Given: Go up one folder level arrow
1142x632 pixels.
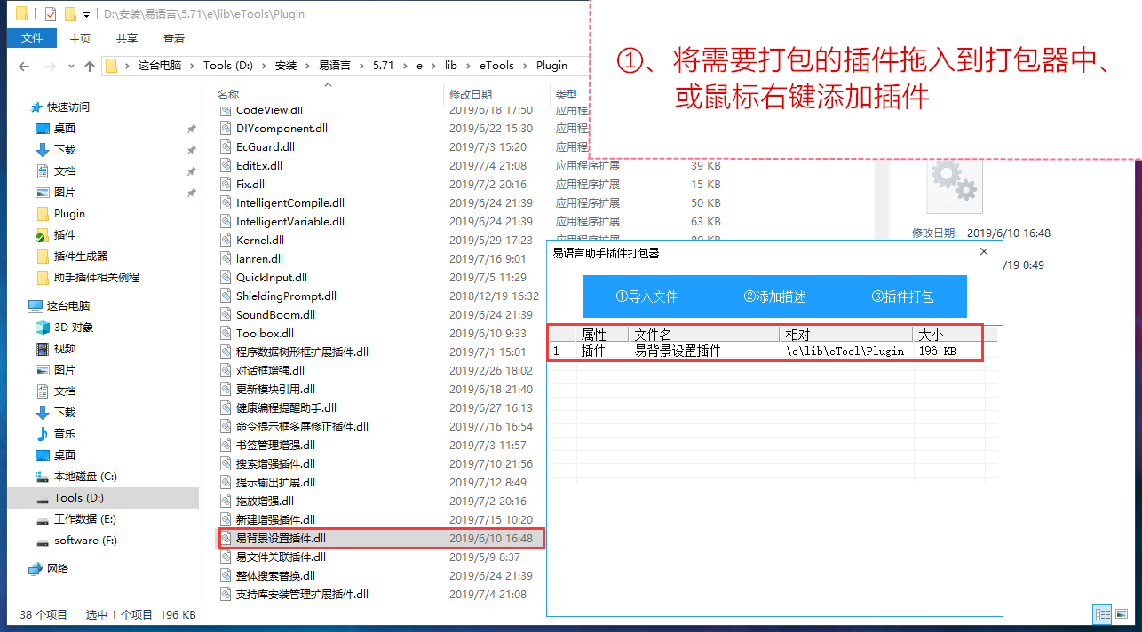Looking at the screenshot, I should click(90, 66).
